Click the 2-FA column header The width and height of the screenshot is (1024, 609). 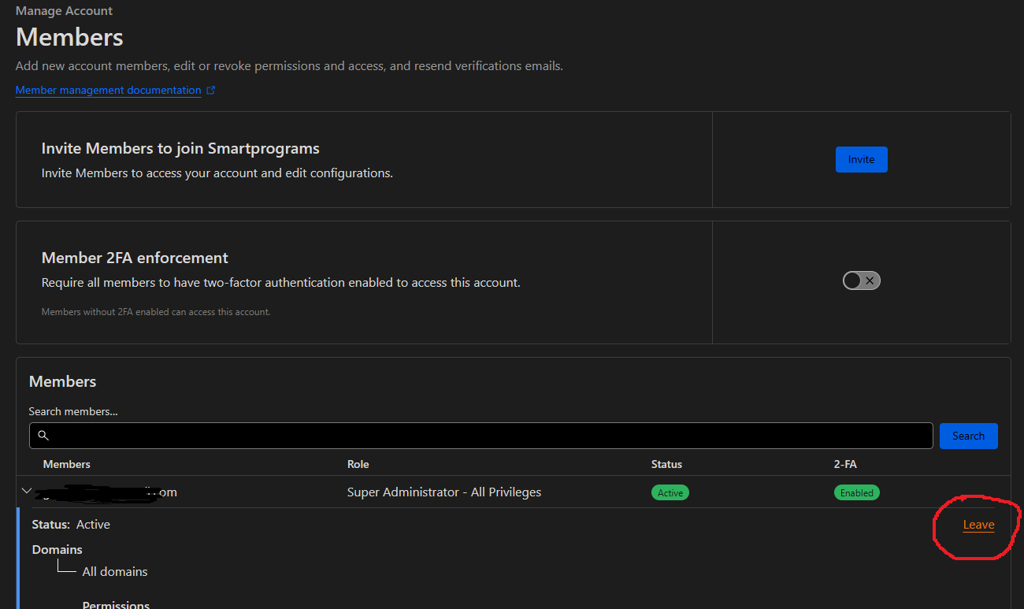click(x=845, y=464)
